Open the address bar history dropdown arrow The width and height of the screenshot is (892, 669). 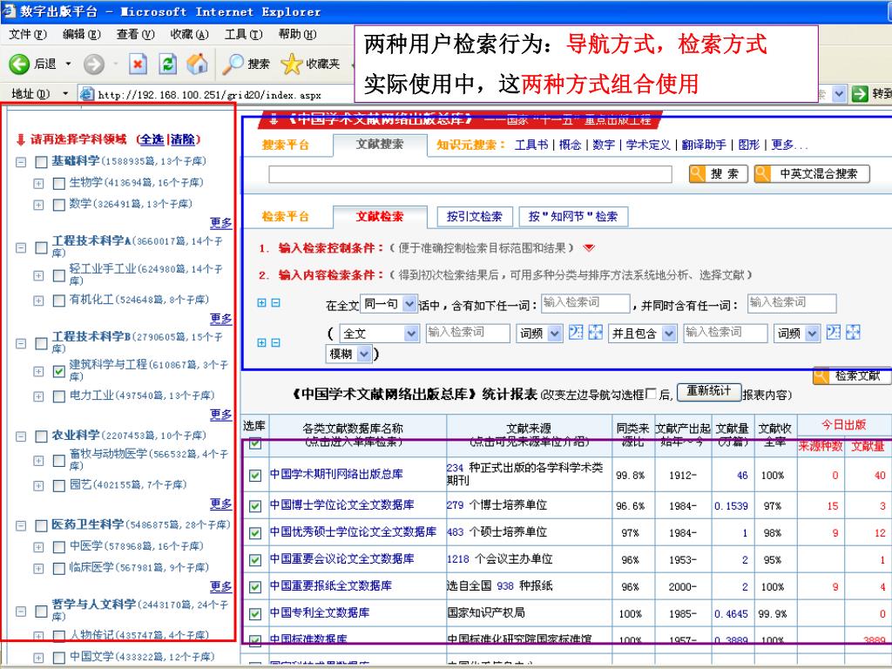839,94
